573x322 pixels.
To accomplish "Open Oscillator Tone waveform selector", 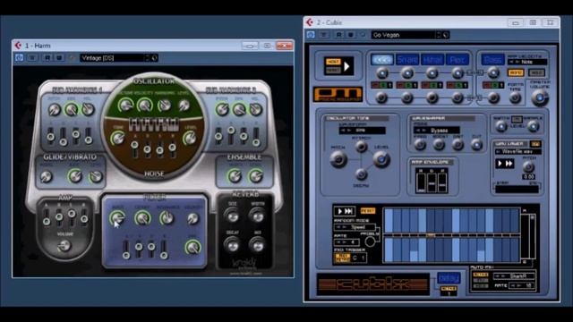I will (362, 130).
